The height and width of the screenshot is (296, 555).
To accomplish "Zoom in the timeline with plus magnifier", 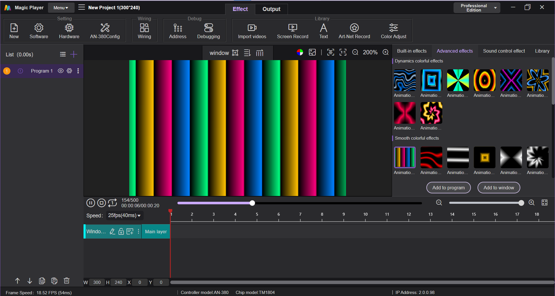I will pyautogui.click(x=532, y=203).
